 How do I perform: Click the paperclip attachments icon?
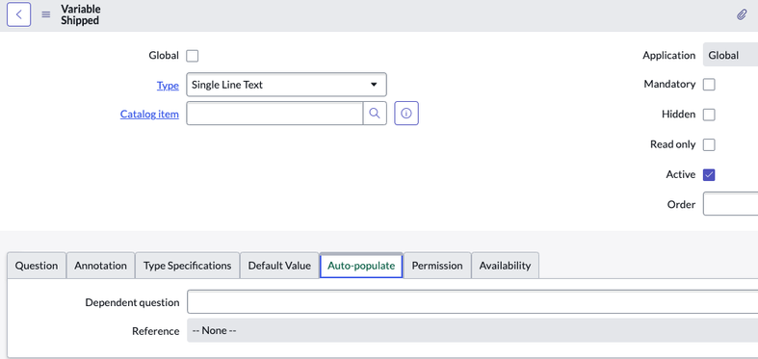pos(742,14)
